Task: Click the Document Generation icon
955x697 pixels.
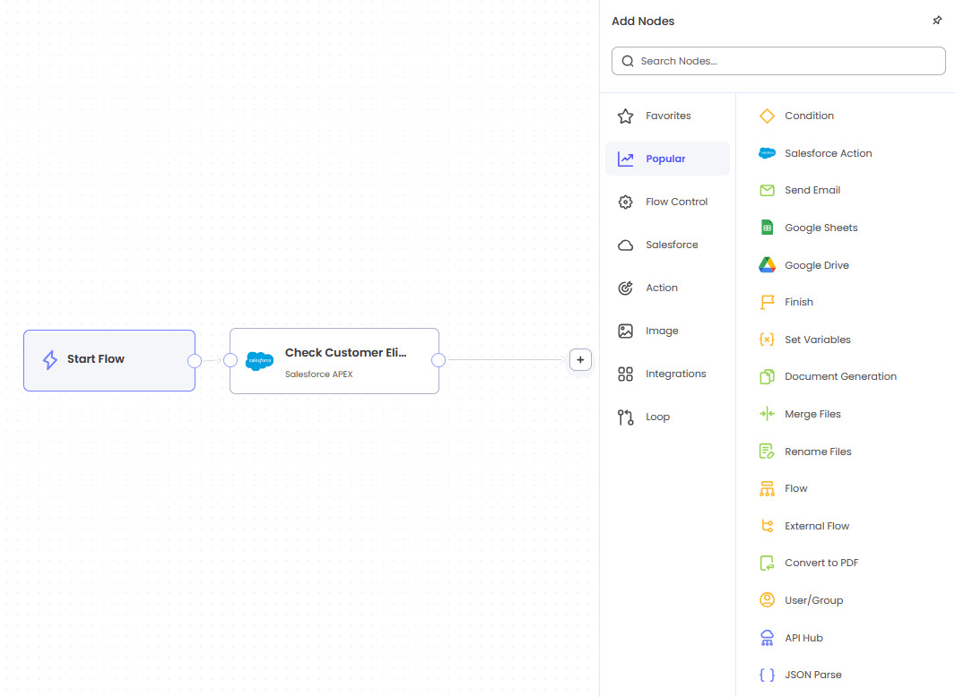Action: [x=767, y=377]
